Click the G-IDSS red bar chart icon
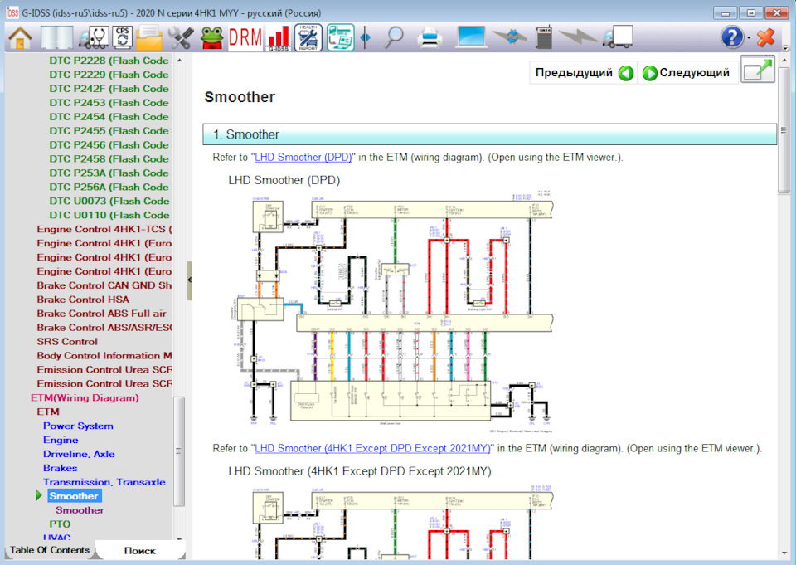This screenshot has width=796, height=565. pos(278,37)
